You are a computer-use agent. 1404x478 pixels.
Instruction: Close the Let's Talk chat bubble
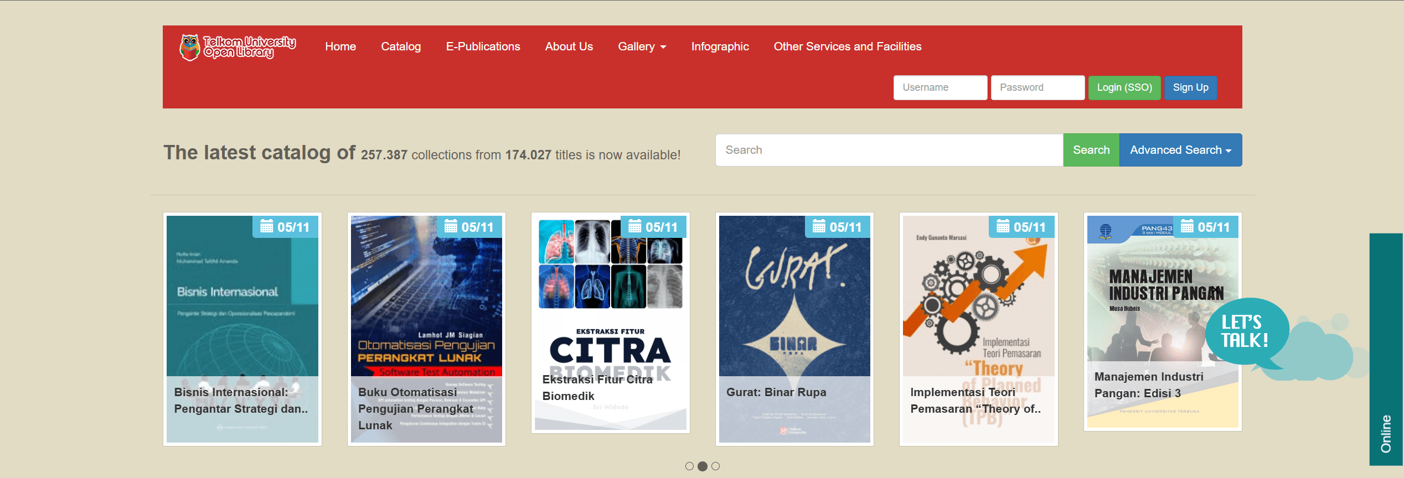coord(1215,289)
